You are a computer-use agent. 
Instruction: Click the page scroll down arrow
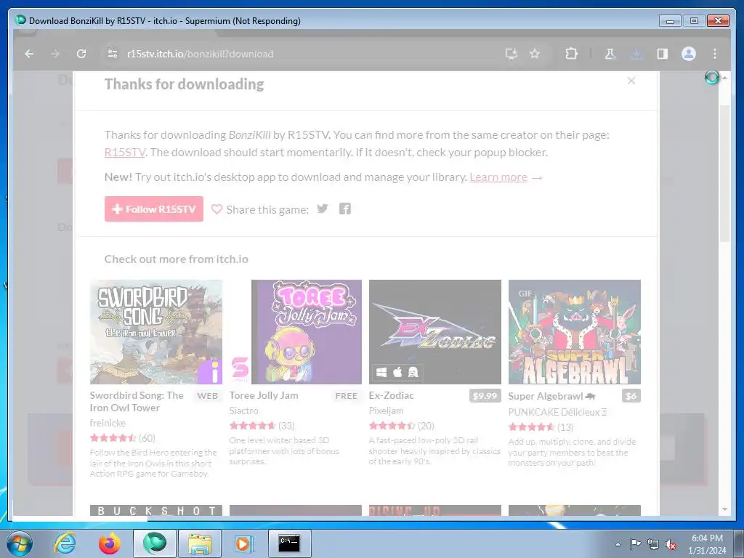(724, 509)
